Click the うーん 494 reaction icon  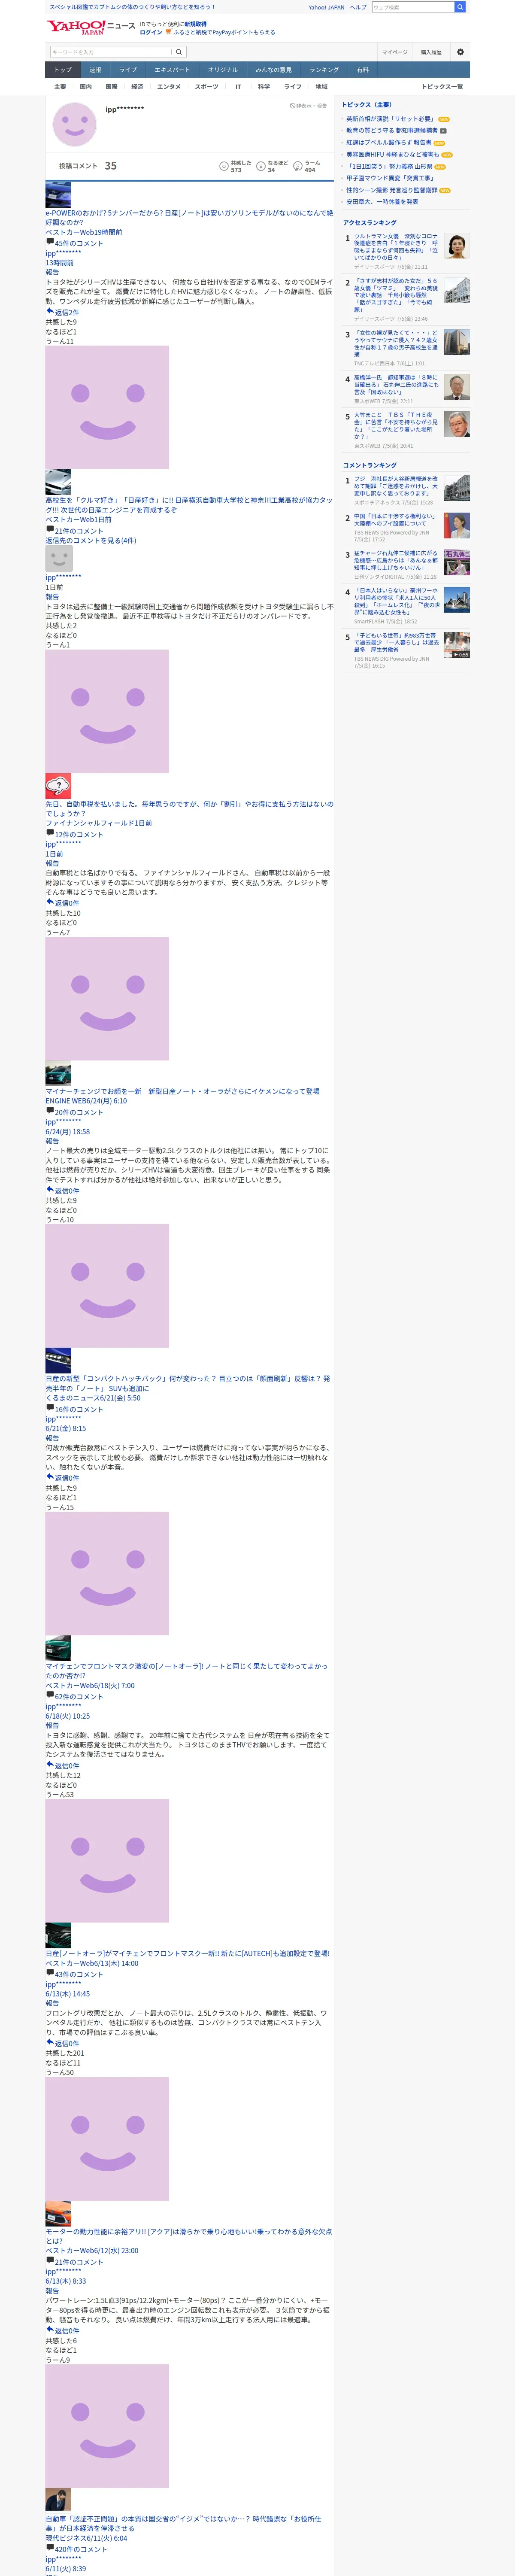[298, 166]
